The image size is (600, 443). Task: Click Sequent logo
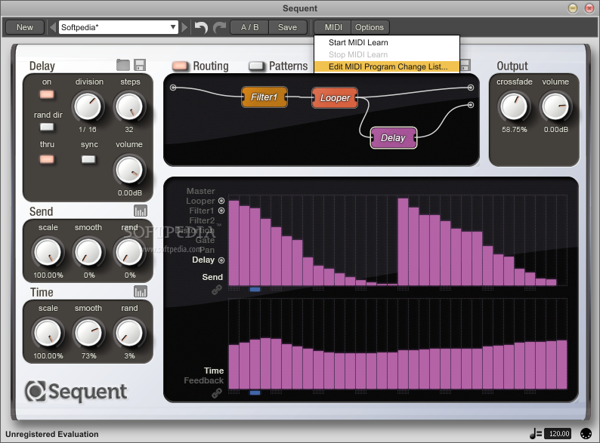coord(76,391)
